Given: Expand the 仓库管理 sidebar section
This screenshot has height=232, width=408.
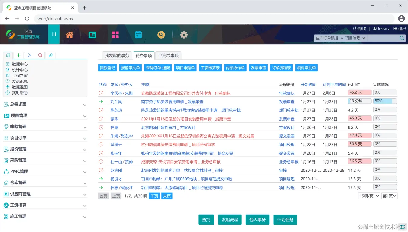Looking at the screenshot, I should (x=45, y=183).
